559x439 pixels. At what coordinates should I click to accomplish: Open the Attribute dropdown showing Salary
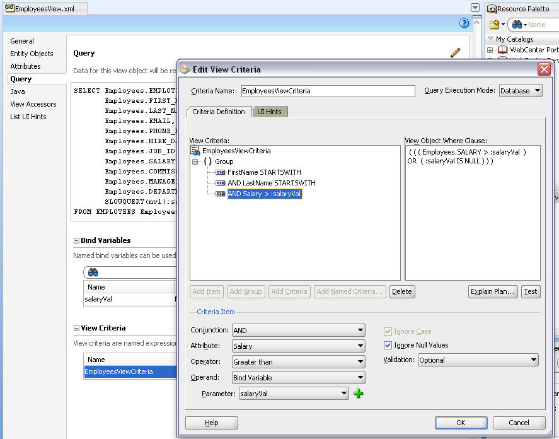coord(298,346)
